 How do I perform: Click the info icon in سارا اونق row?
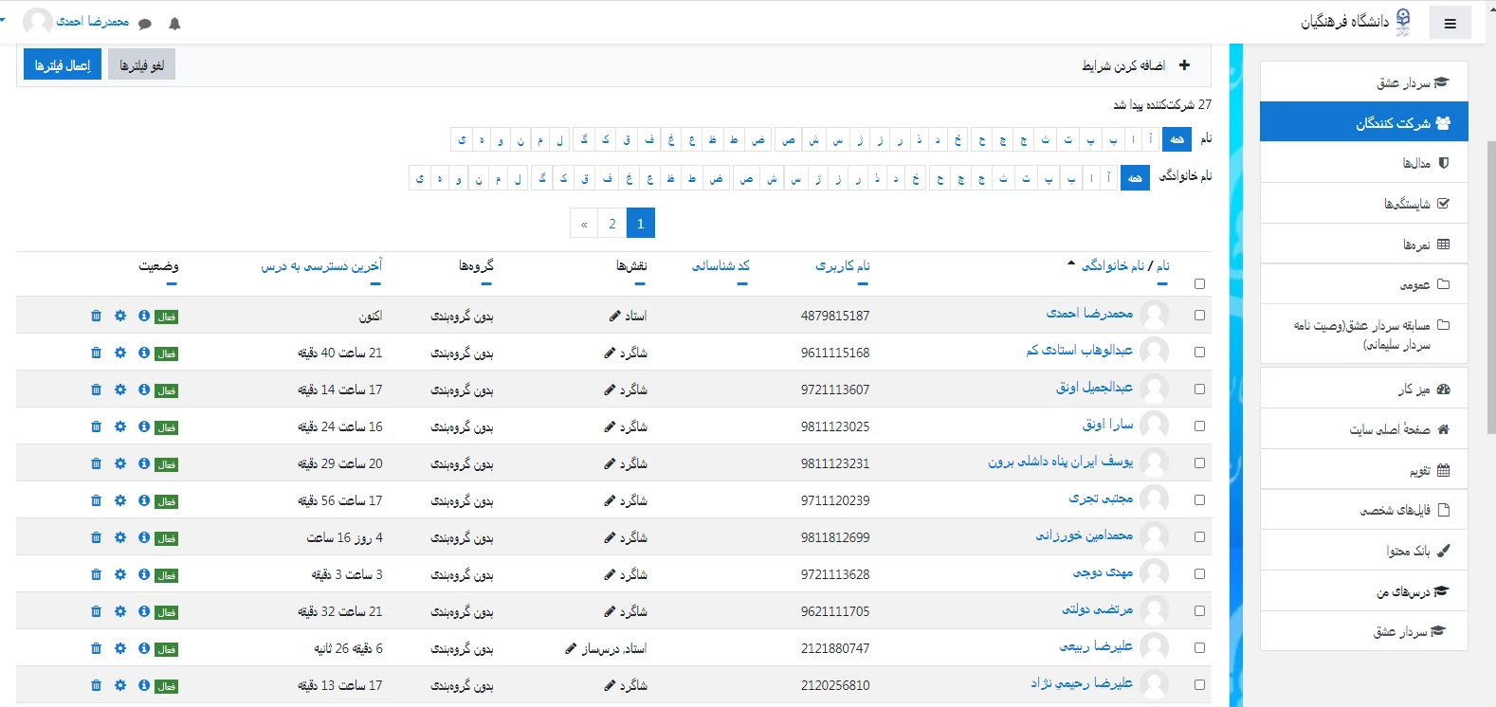(144, 426)
